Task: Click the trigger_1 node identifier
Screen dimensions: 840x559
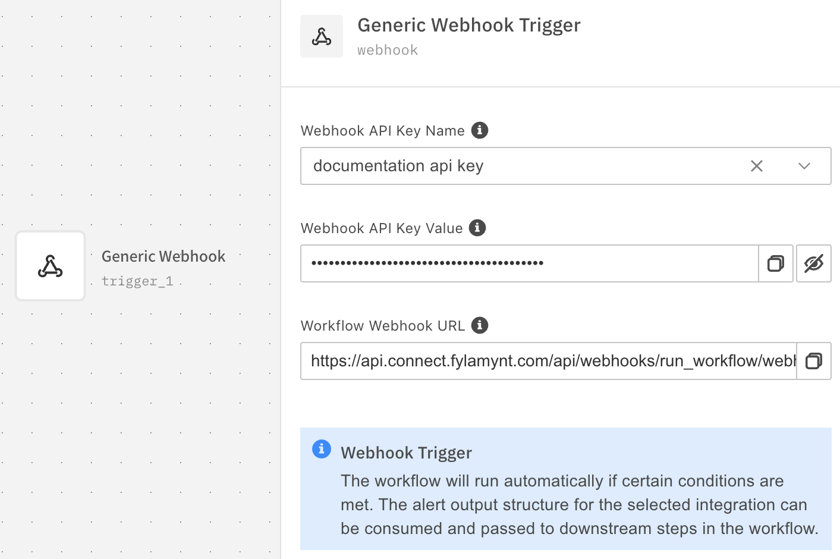Action: (x=137, y=281)
